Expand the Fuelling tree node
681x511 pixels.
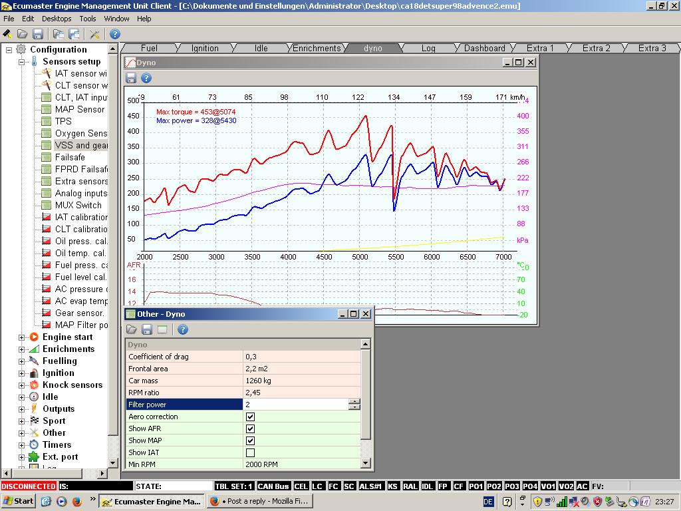(x=21, y=361)
